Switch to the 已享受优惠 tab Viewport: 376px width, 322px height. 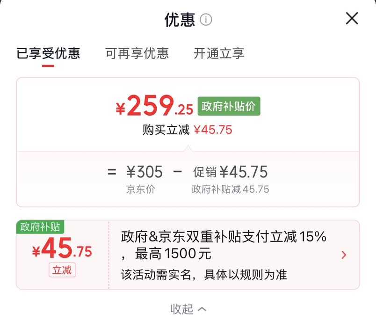click(48, 53)
